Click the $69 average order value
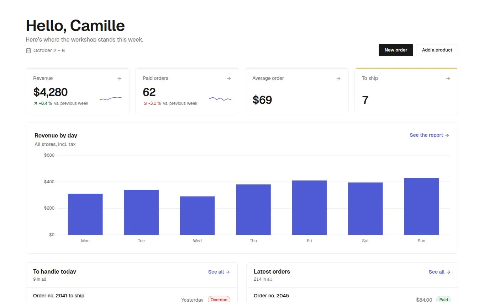The height and width of the screenshot is (302, 484). pos(262,100)
